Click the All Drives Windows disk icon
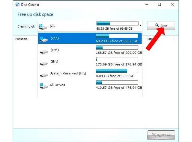The image size is (192, 142). point(43,86)
